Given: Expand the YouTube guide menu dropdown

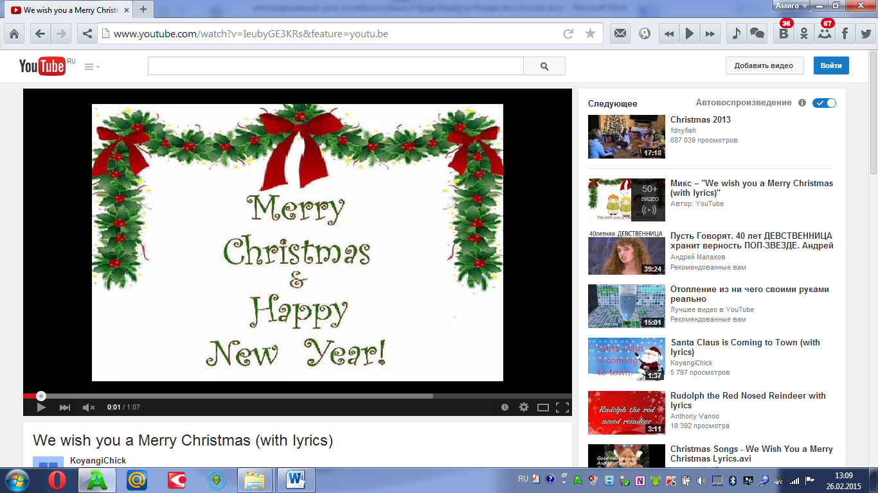Looking at the screenshot, I should coord(92,67).
